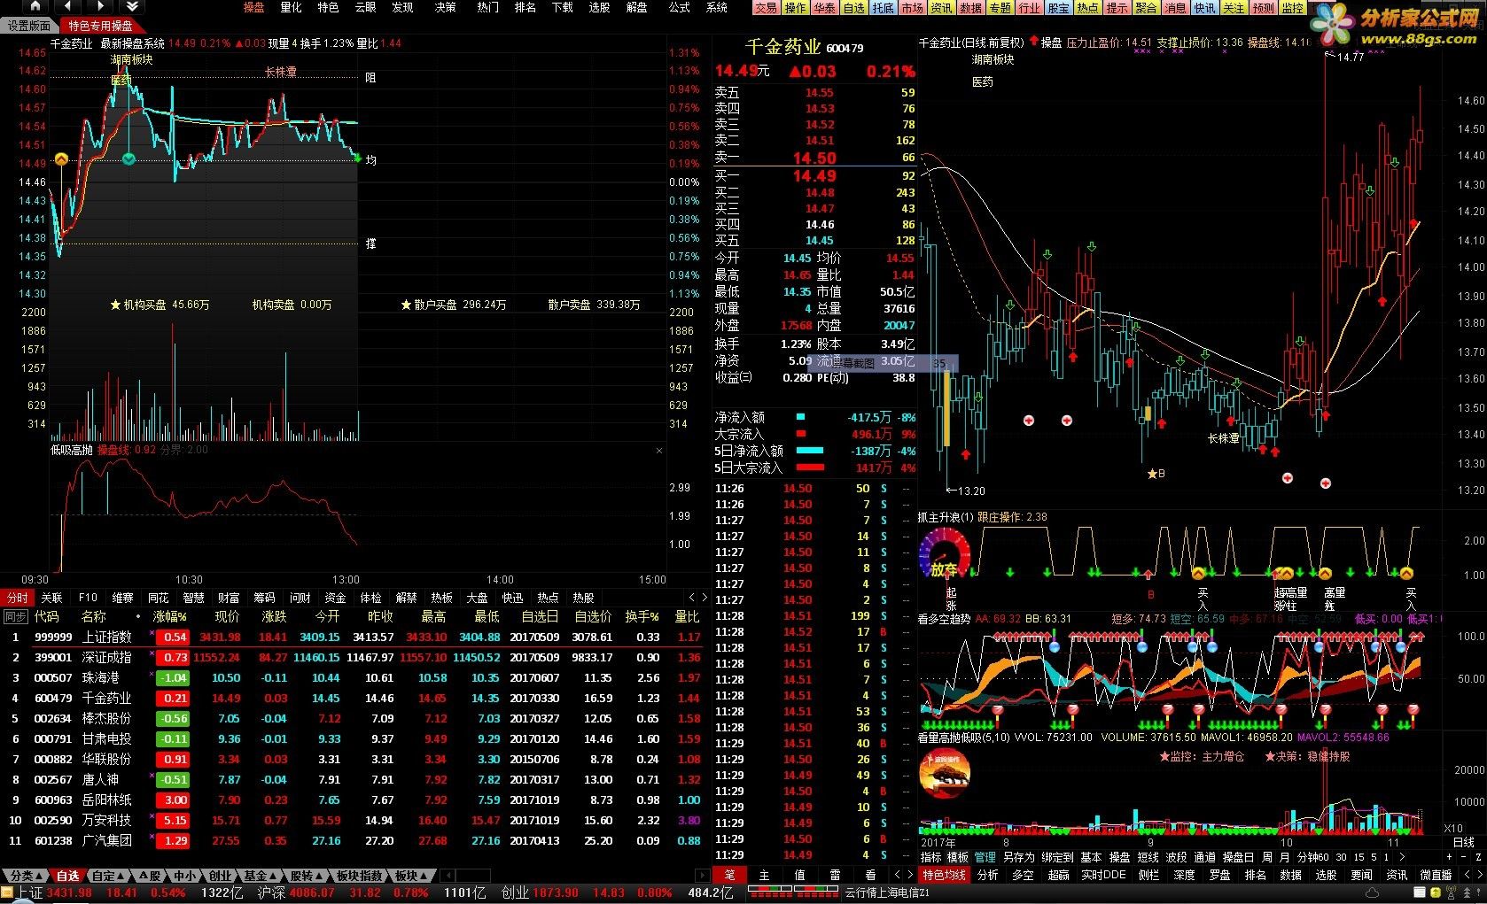The height and width of the screenshot is (904, 1487).
Task: Switch to the 分钟60 period
Action: [x=1312, y=857]
